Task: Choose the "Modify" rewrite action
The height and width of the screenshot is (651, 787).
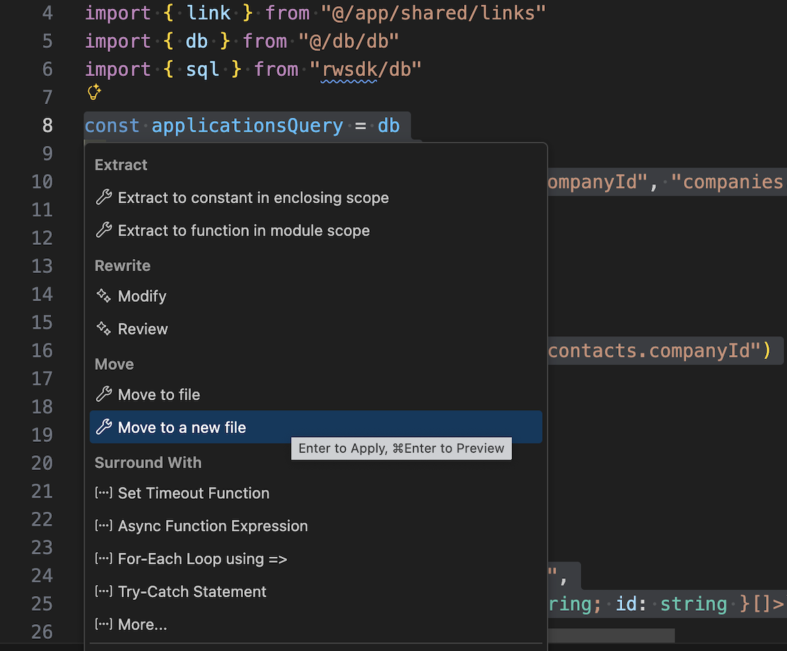Action: pyautogui.click(x=141, y=296)
